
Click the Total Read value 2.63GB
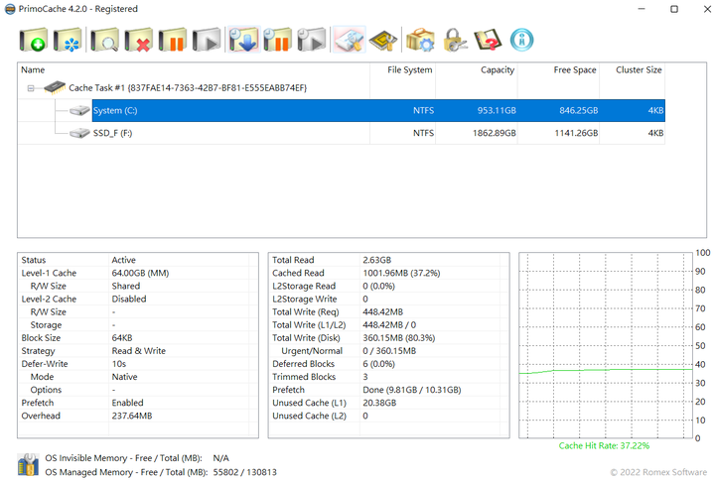[377, 260]
